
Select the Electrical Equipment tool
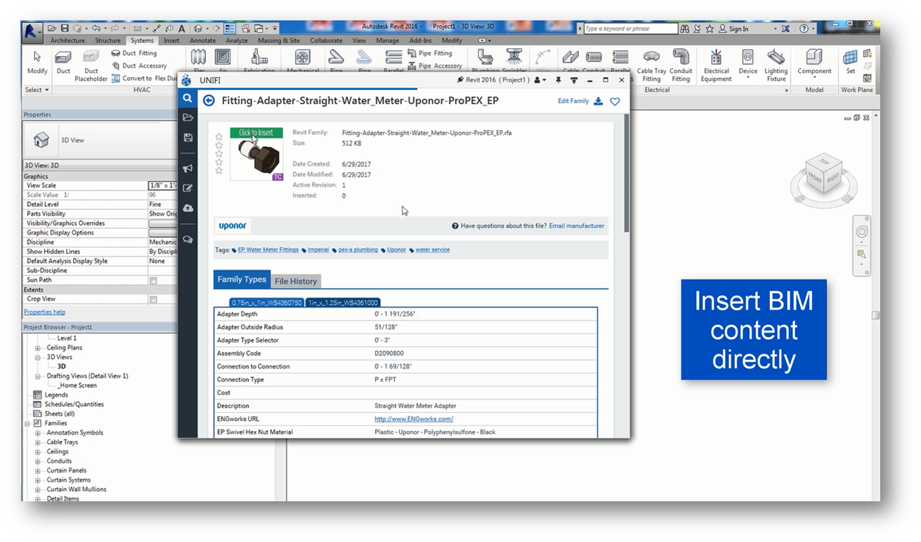tap(716, 66)
